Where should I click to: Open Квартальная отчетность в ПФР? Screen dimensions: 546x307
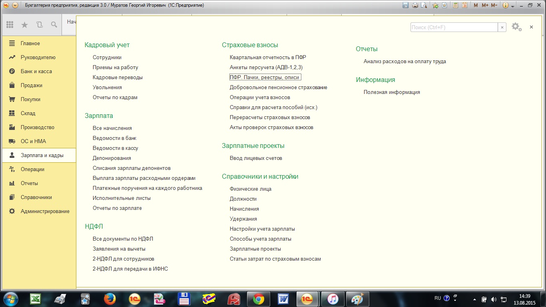tap(267, 57)
